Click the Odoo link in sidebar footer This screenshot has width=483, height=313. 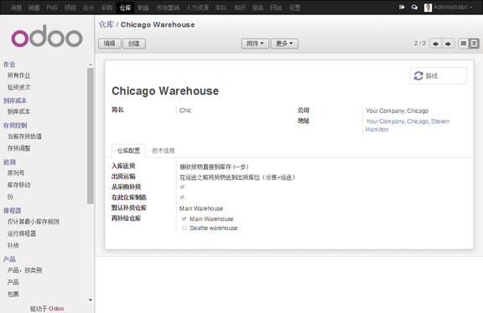click(56, 308)
